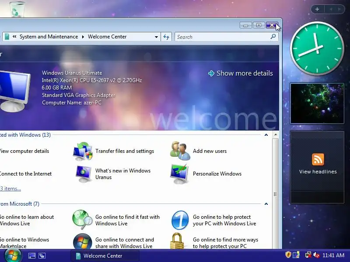350x262 pixels.
Task: Click the window minimize button
Action: point(245,25)
